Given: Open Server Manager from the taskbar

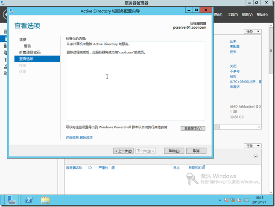Looking at the screenshot, I should click(12, 200).
